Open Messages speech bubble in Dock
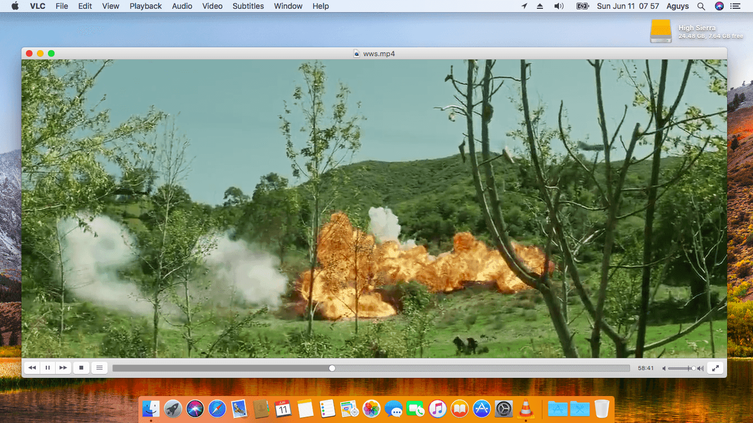The height and width of the screenshot is (423, 753). tap(394, 409)
